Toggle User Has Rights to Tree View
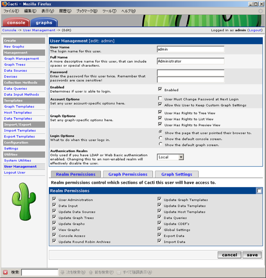The height and width of the screenshot is (278, 266). 160,112
